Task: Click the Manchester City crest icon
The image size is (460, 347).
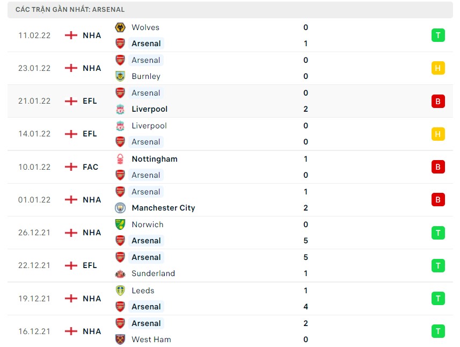Action: [120, 208]
